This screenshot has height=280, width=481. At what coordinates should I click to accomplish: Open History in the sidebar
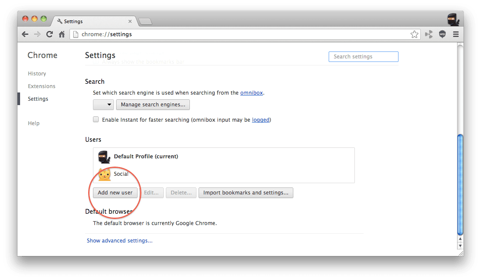click(37, 74)
